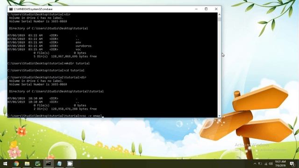Click '128,958,476,288 bytes free' text

(x=74, y=109)
